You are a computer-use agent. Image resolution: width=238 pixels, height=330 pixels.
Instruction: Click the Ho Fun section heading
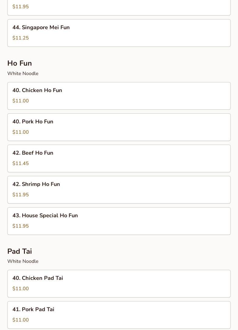point(19,63)
